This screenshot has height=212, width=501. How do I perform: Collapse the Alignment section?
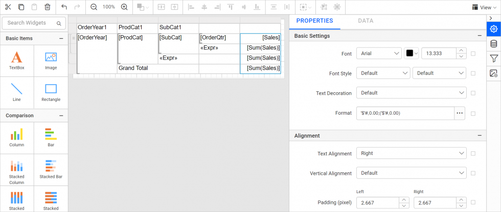(480, 136)
